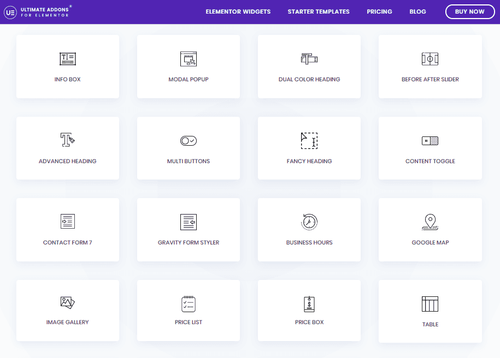Screen dimensions: 500x358
Task: Select the Fancy Heading text label
Action: 309,161
